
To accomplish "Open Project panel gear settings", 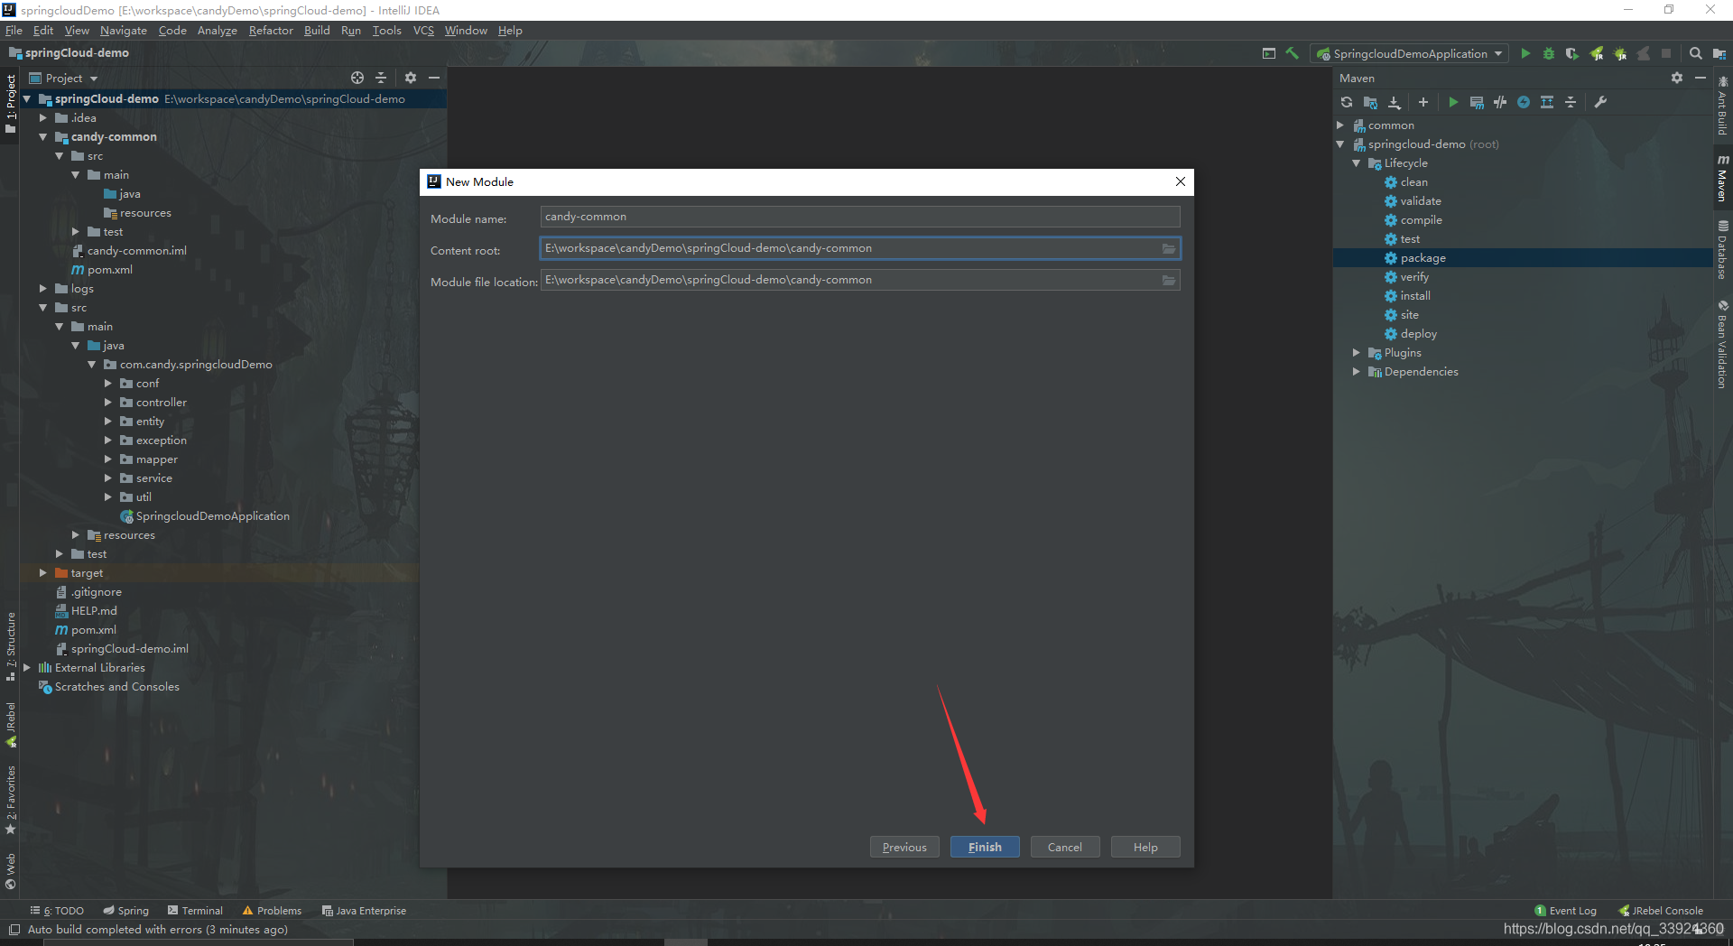I will click(x=411, y=78).
